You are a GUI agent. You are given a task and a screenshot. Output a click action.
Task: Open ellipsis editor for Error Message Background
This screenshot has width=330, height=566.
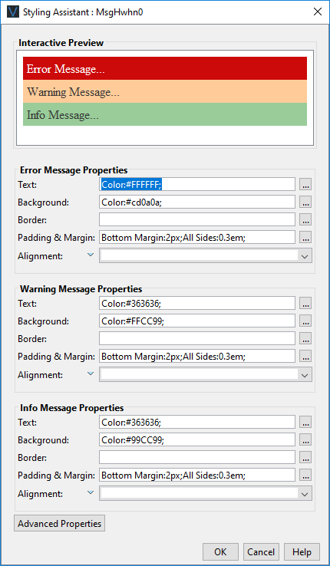click(305, 202)
